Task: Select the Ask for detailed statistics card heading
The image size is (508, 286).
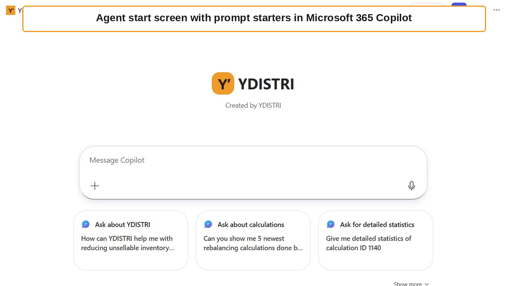Action: pos(377,225)
